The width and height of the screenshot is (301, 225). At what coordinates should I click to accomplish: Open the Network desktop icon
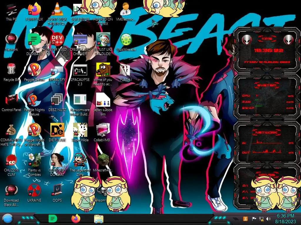11,42
